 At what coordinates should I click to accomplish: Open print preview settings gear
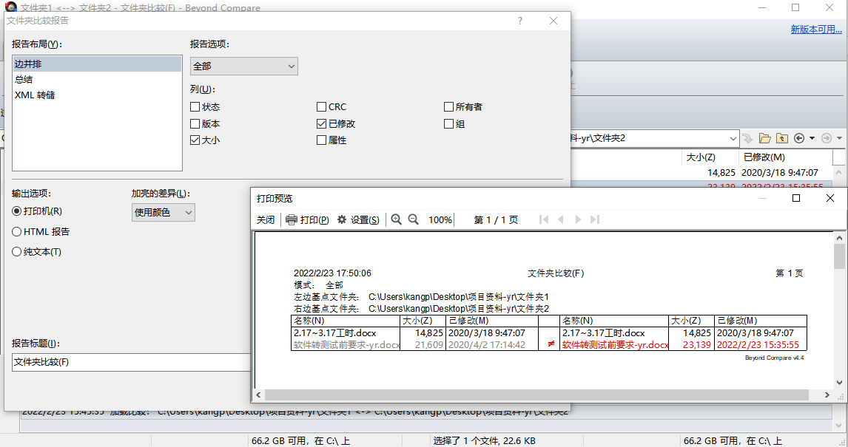342,219
